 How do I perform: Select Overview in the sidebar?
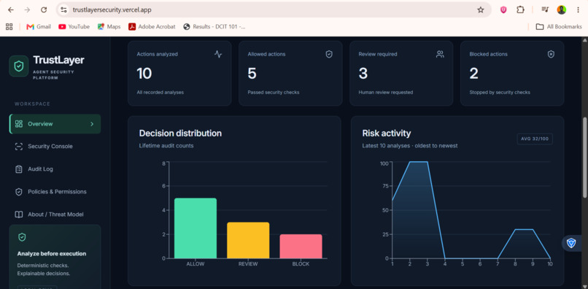[x=55, y=124]
